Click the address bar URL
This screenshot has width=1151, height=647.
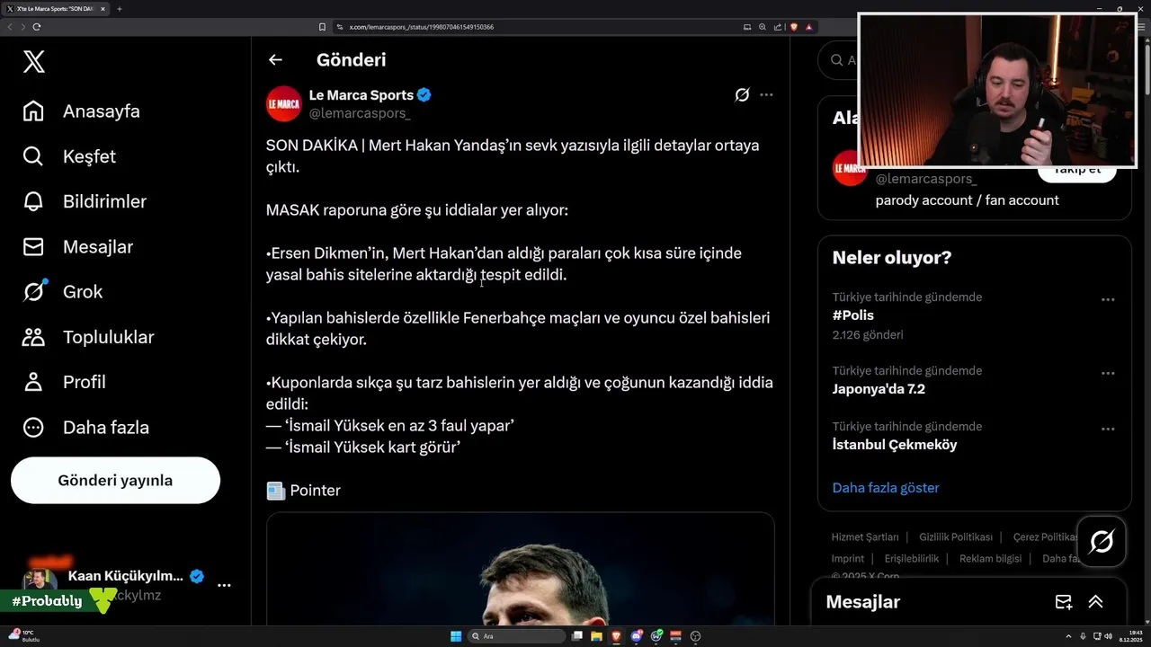click(421, 27)
